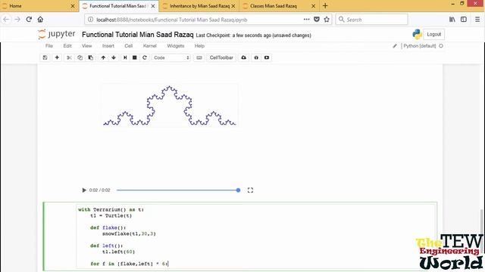
Task: Run the current cell using the toolbar
Action: click(x=125, y=57)
